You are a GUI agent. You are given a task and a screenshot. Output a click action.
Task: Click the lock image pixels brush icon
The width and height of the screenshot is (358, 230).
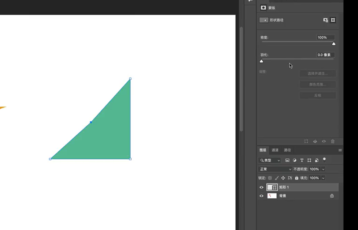click(277, 178)
